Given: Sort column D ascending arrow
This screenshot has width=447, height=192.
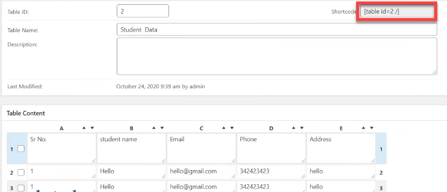Looking at the screenshot, I should coord(293,128).
